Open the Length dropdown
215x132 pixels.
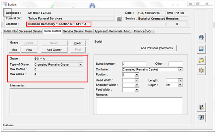(x=180, y=80)
